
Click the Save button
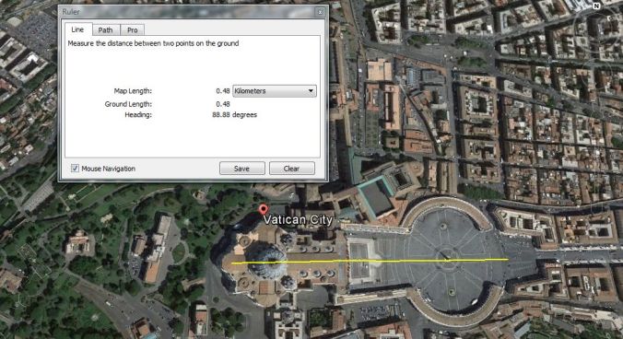[242, 169]
